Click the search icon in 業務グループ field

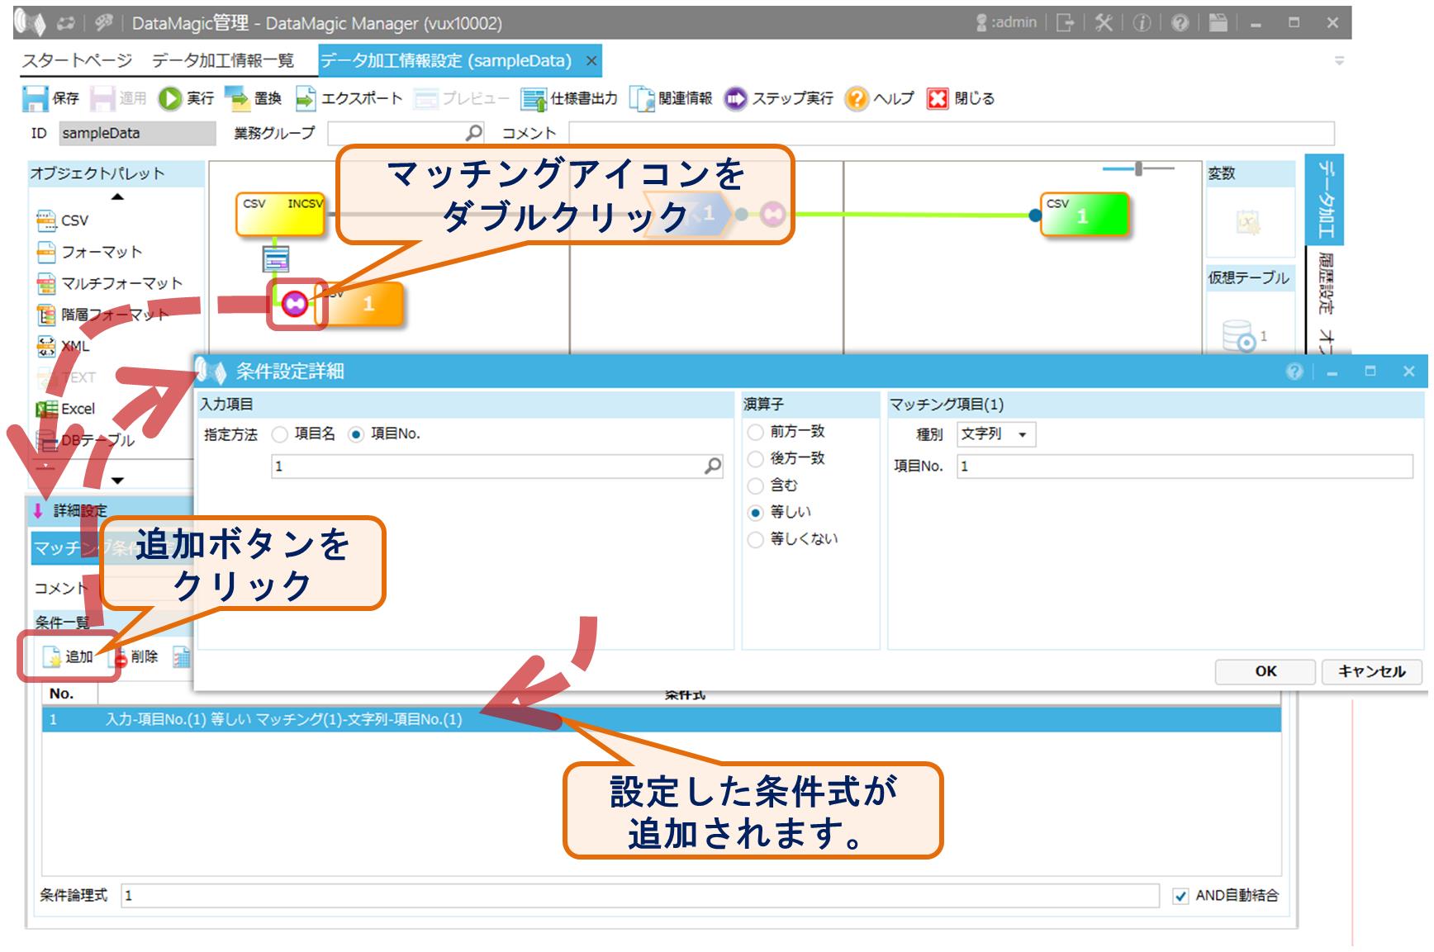(474, 133)
